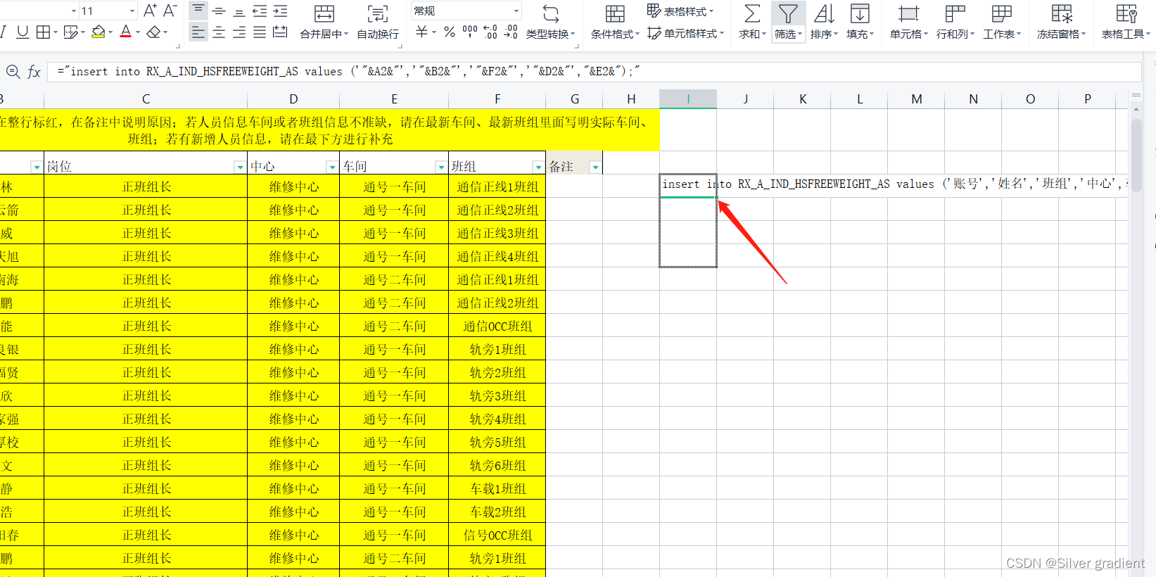Toggle 自动换行 auto wrap text
The height and width of the screenshot is (577, 1156).
378,22
